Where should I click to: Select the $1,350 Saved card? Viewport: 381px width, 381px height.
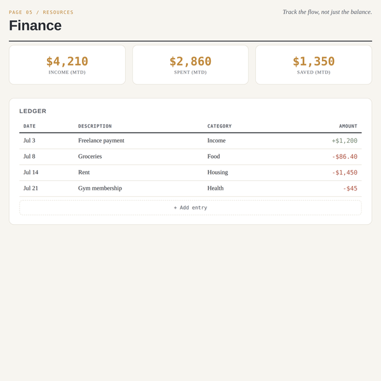(x=314, y=65)
